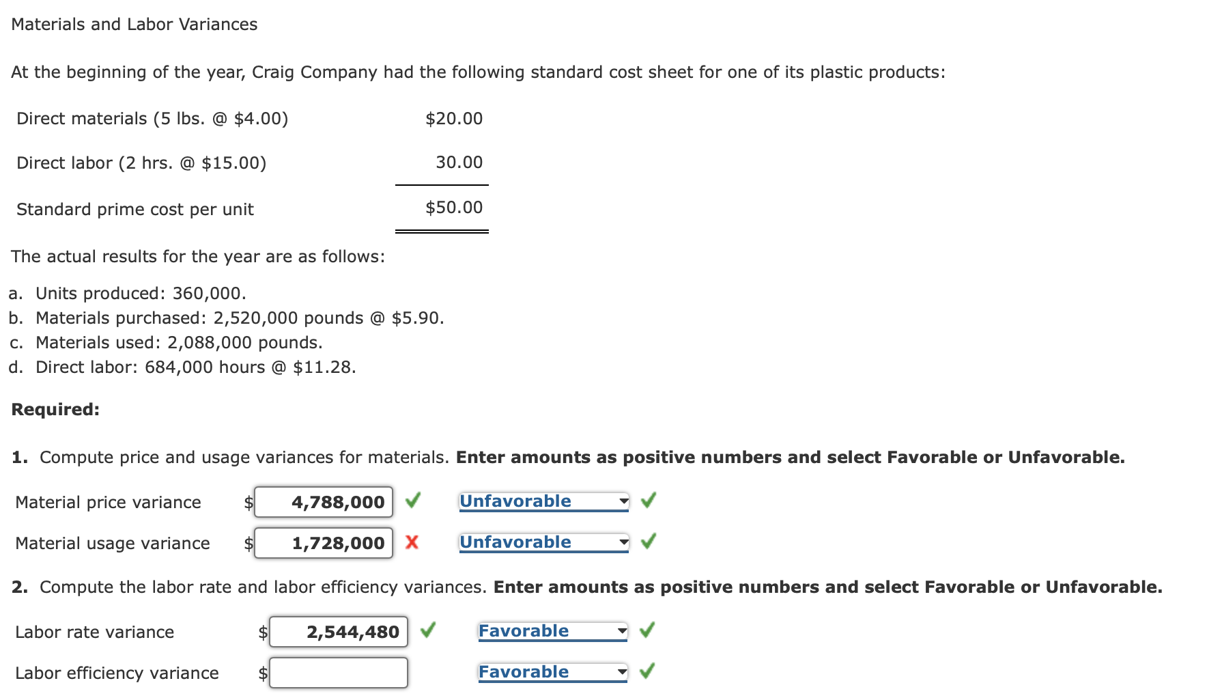1207x698 pixels.
Task: Click the Favorable text in the efficiency variance dropdown
Action: tap(523, 672)
